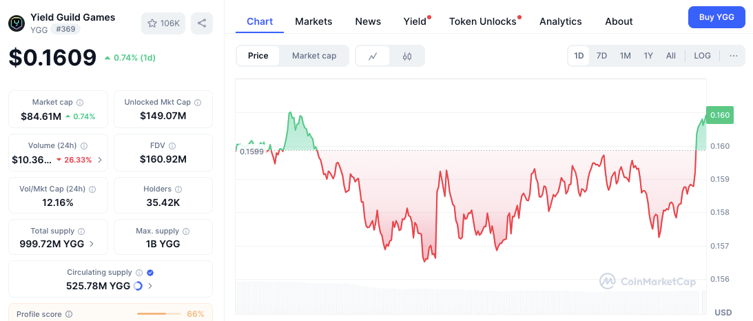Click the Market cap info icon

[x=80, y=102]
